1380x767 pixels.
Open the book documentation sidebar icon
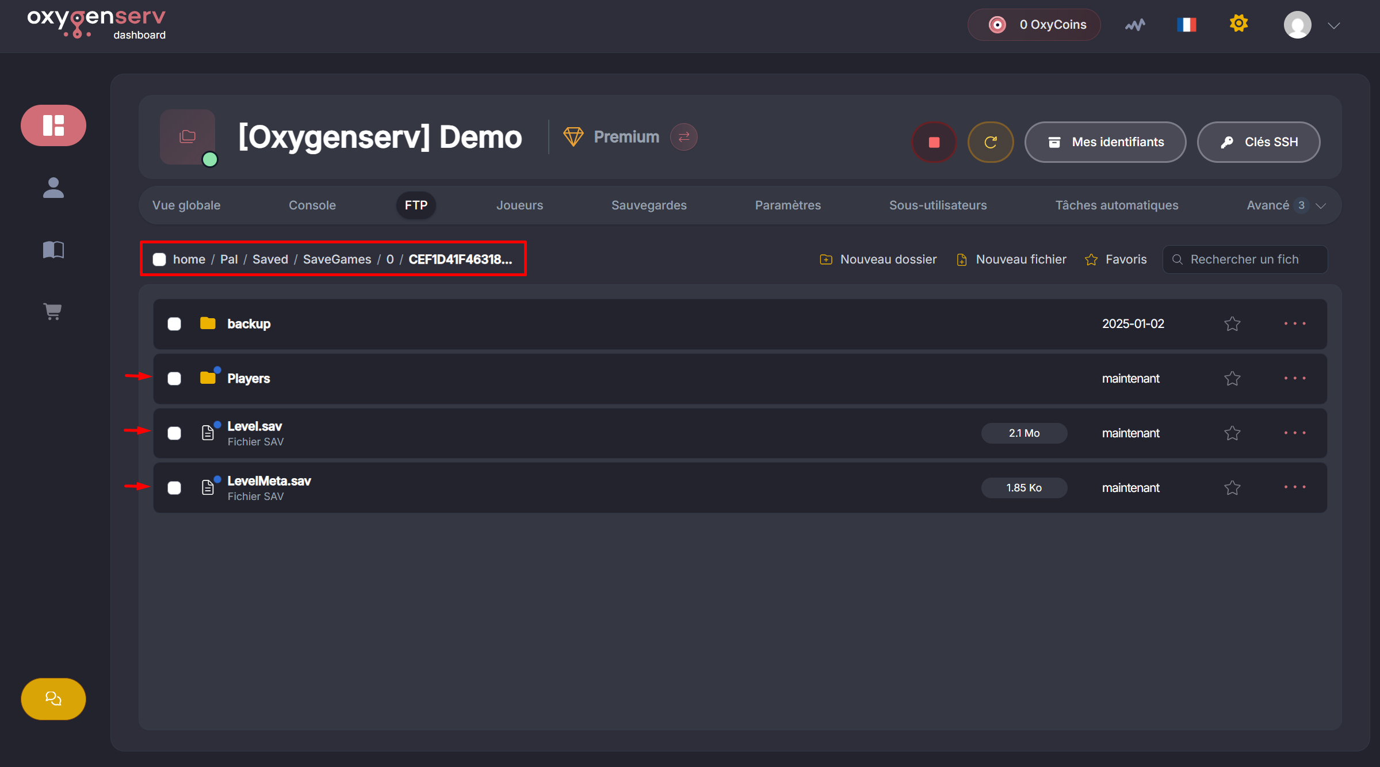[x=53, y=249]
